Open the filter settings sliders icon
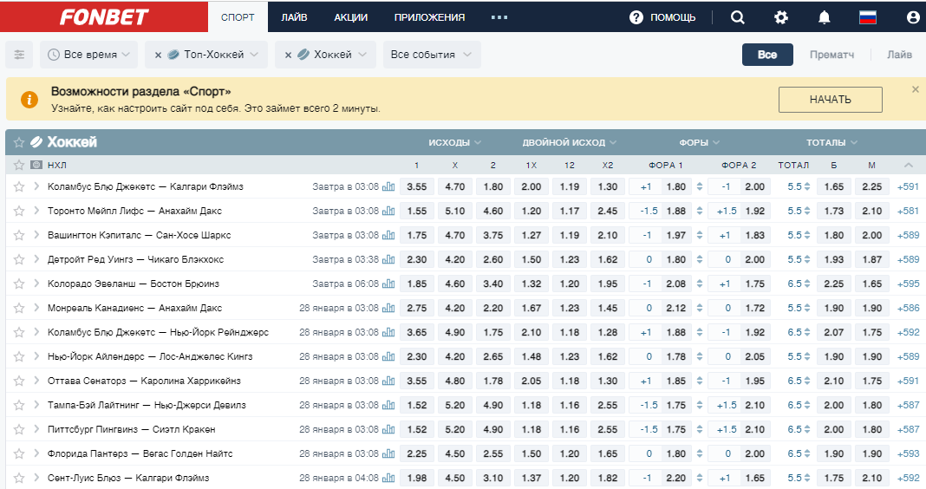 (19, 55)
